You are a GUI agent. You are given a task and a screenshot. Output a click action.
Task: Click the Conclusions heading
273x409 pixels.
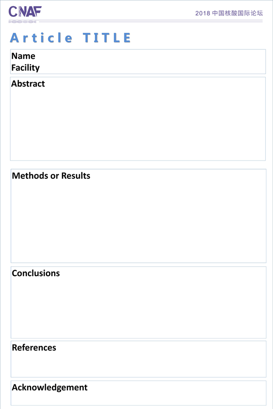pyautogui.click(x=36, y=273)
